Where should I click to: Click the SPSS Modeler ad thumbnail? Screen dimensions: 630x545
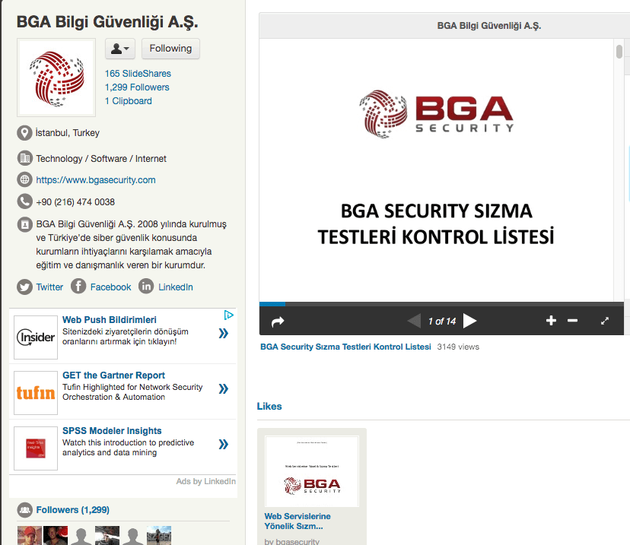point(36,448)
